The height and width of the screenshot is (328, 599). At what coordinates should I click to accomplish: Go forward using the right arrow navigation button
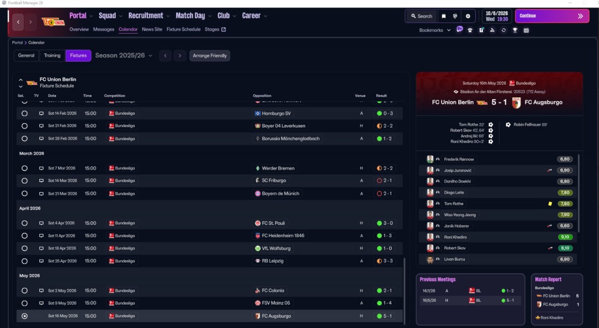(30, 22)
